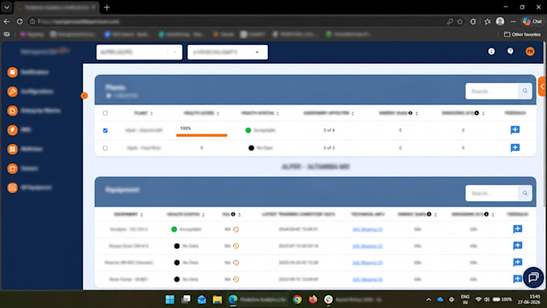
Task: Add feedback for the second equipment row
Action: click(517, 245)
